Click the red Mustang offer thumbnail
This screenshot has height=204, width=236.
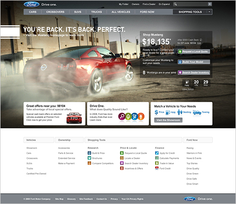tap(74, 118)
